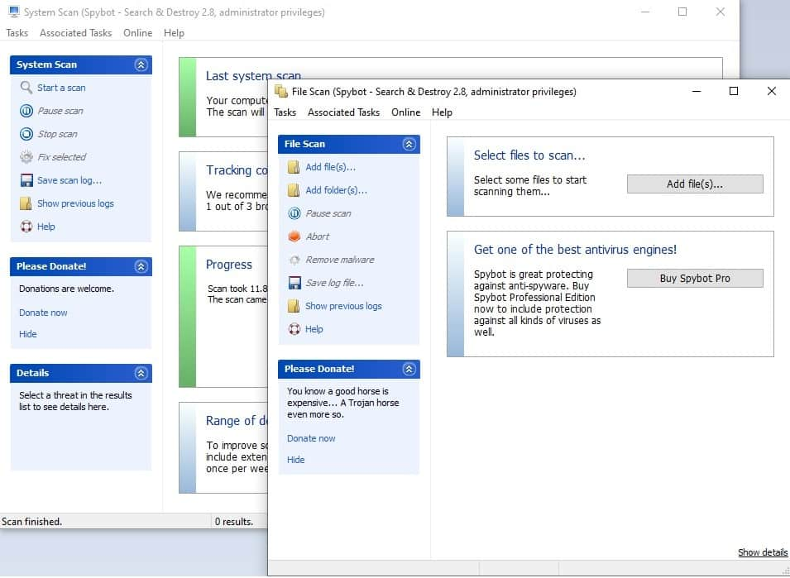
Task: Click the Start a scan link
Action: pos(61,88)
